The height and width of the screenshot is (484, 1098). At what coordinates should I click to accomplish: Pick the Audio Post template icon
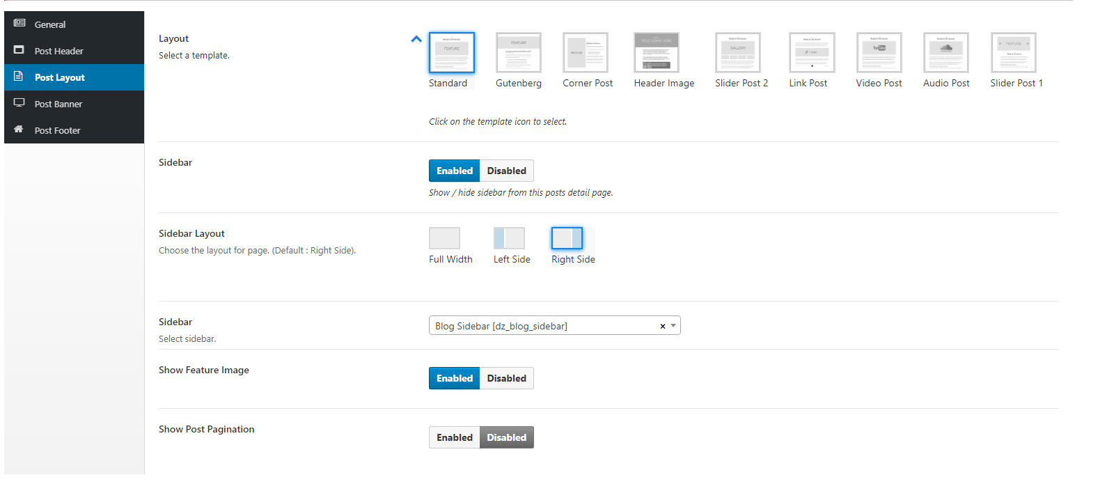(x=946, y=53)
